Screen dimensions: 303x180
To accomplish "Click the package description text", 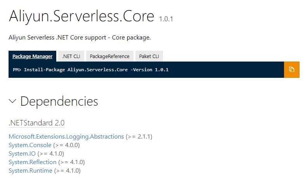I will point(80,38).
